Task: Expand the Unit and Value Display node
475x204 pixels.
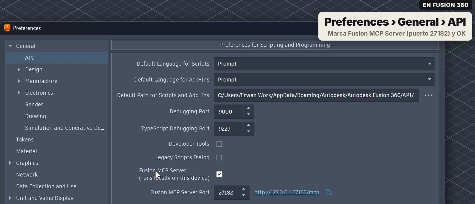Action: pyautogui.click(x=10, y=198)
